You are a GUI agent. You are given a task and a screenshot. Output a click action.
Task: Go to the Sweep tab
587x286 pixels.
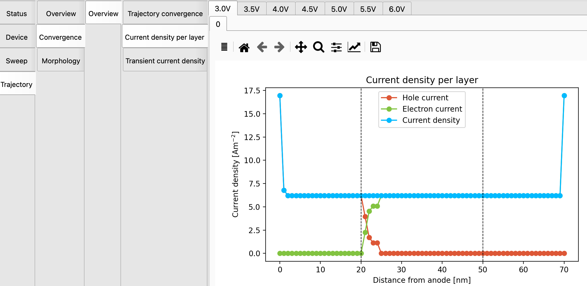click(x=17, y=61)
